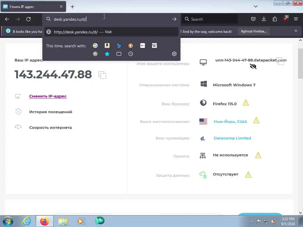Search this time with eBay
This screenshot has height=227, width=303.
142,46
